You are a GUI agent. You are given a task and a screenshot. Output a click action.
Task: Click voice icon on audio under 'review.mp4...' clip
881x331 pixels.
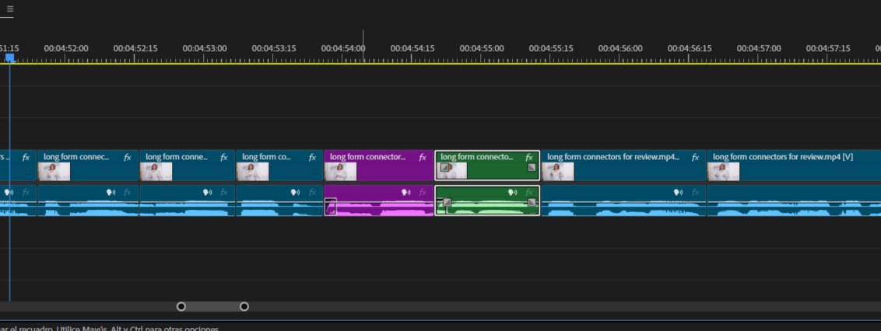pos(678,193)
